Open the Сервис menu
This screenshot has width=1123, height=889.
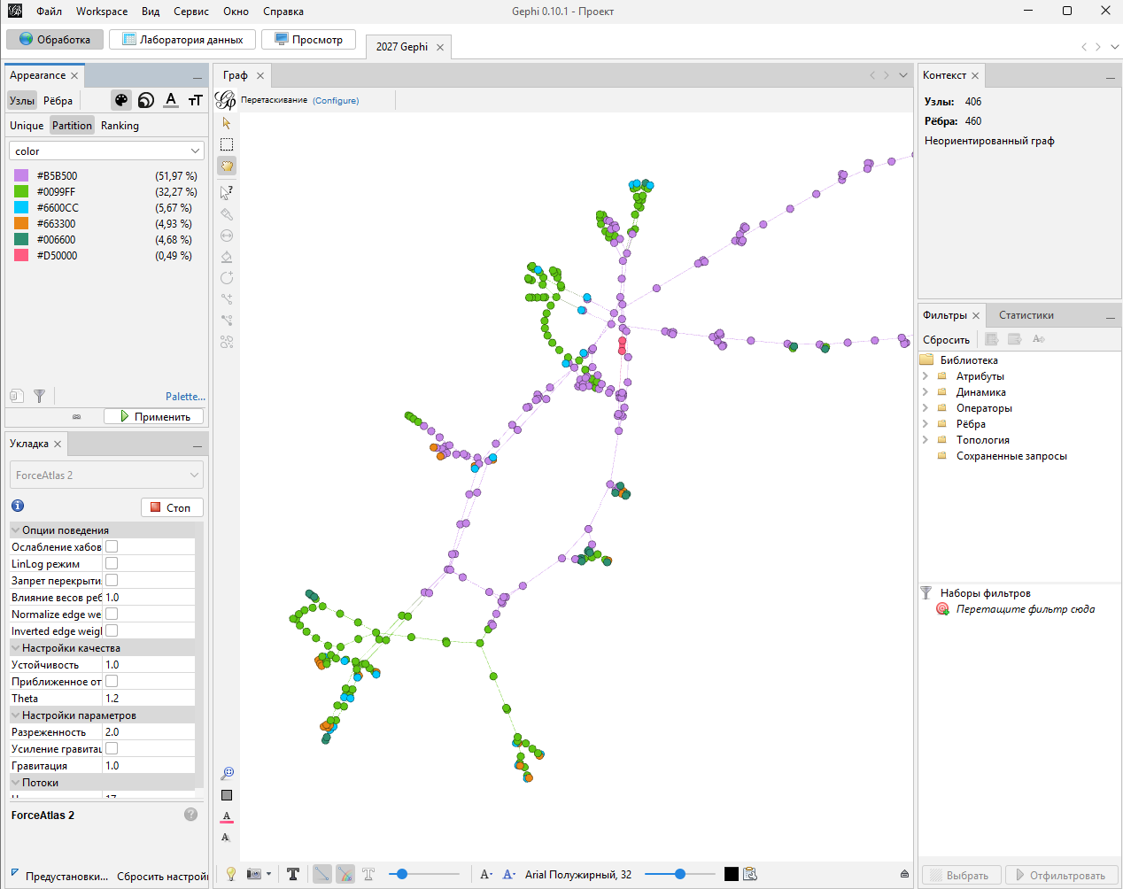point(191,12)
